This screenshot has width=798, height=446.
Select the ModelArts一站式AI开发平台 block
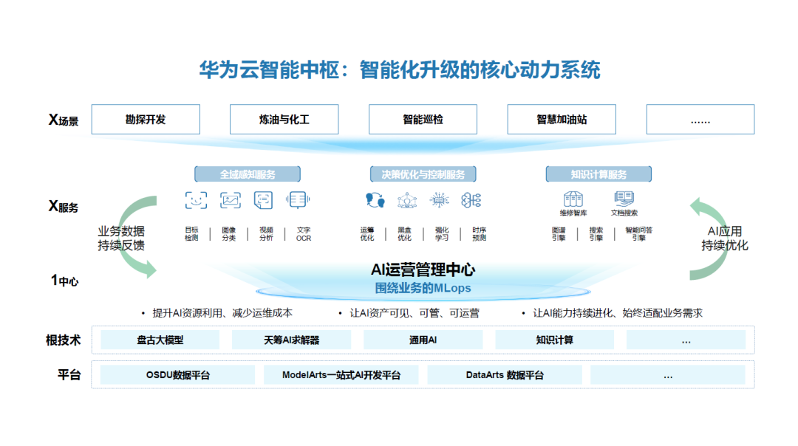(x=341, y=375)
